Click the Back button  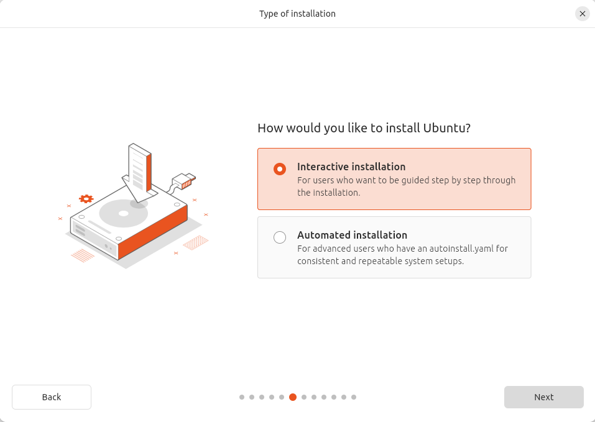point(51,397)
